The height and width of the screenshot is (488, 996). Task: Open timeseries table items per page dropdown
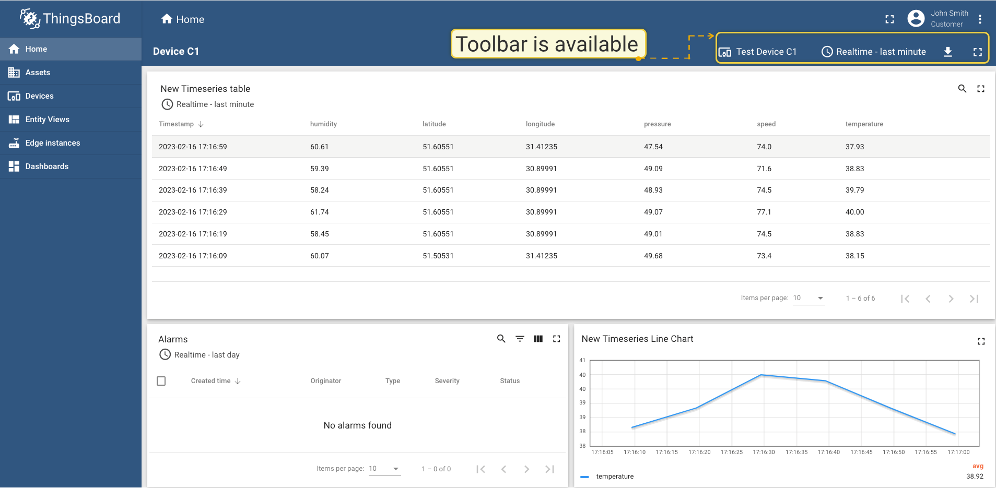tap(808, 298)
